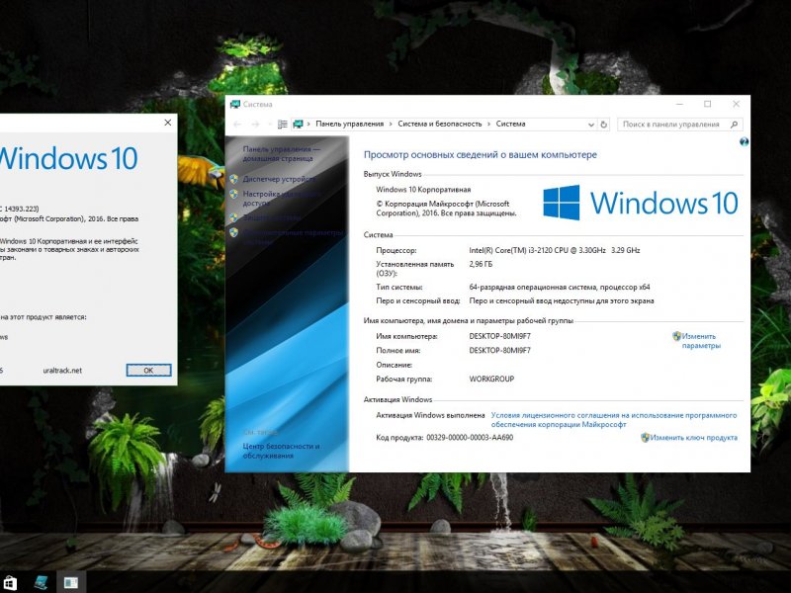Click uraltrack.net text in the about dialog
This screenshot has width=791, height=593.
[x=62, y=370]
